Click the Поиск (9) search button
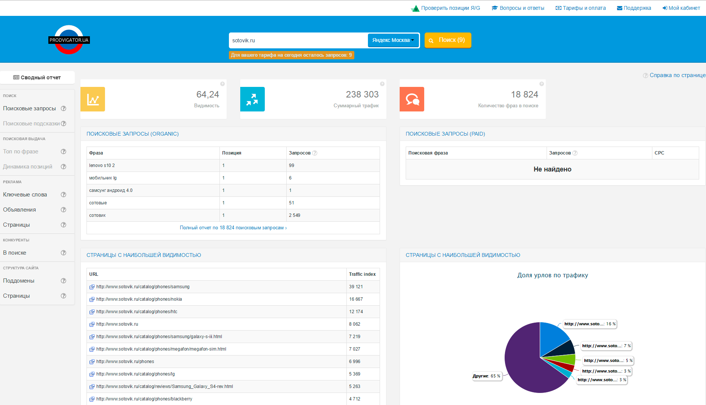The width and height of the screenshot is (706, 405). tap(448, 40)
